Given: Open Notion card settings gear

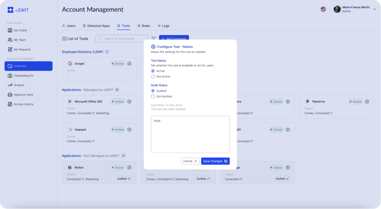Looking at the screenshot, I should click(129, 168).
